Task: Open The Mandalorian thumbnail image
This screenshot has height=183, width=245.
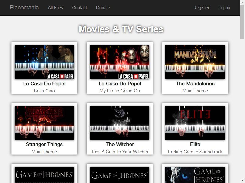Action: (195, 62)
